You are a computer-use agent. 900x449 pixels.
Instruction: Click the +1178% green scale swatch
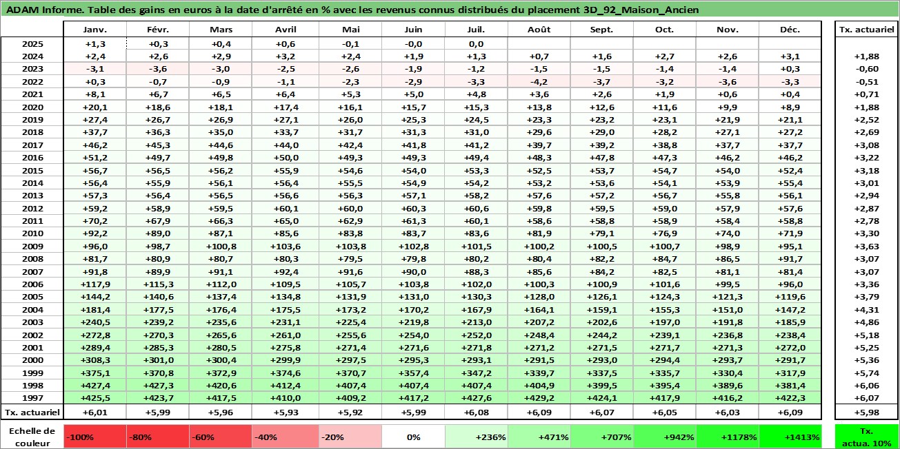click(x=728, y=437)
